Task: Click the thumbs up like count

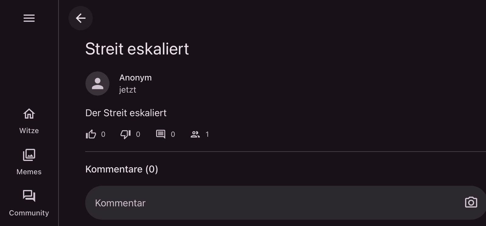Action: click(103, 134)
